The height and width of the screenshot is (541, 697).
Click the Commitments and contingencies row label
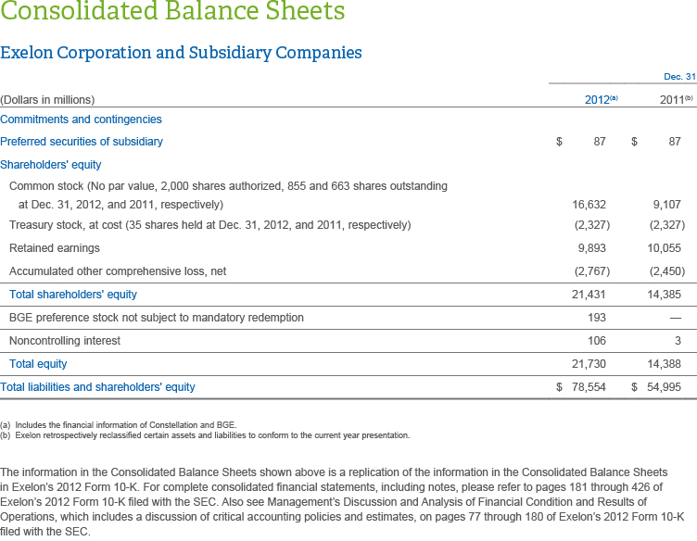pyautogui.click(x=81, y=120)
